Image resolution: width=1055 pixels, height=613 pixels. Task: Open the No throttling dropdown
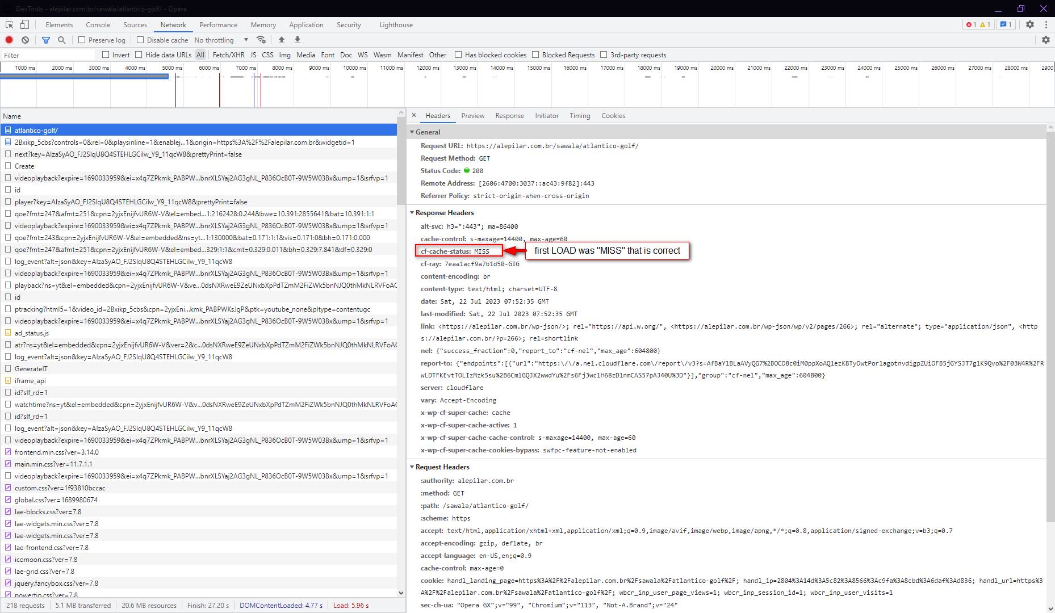(221, 40)
